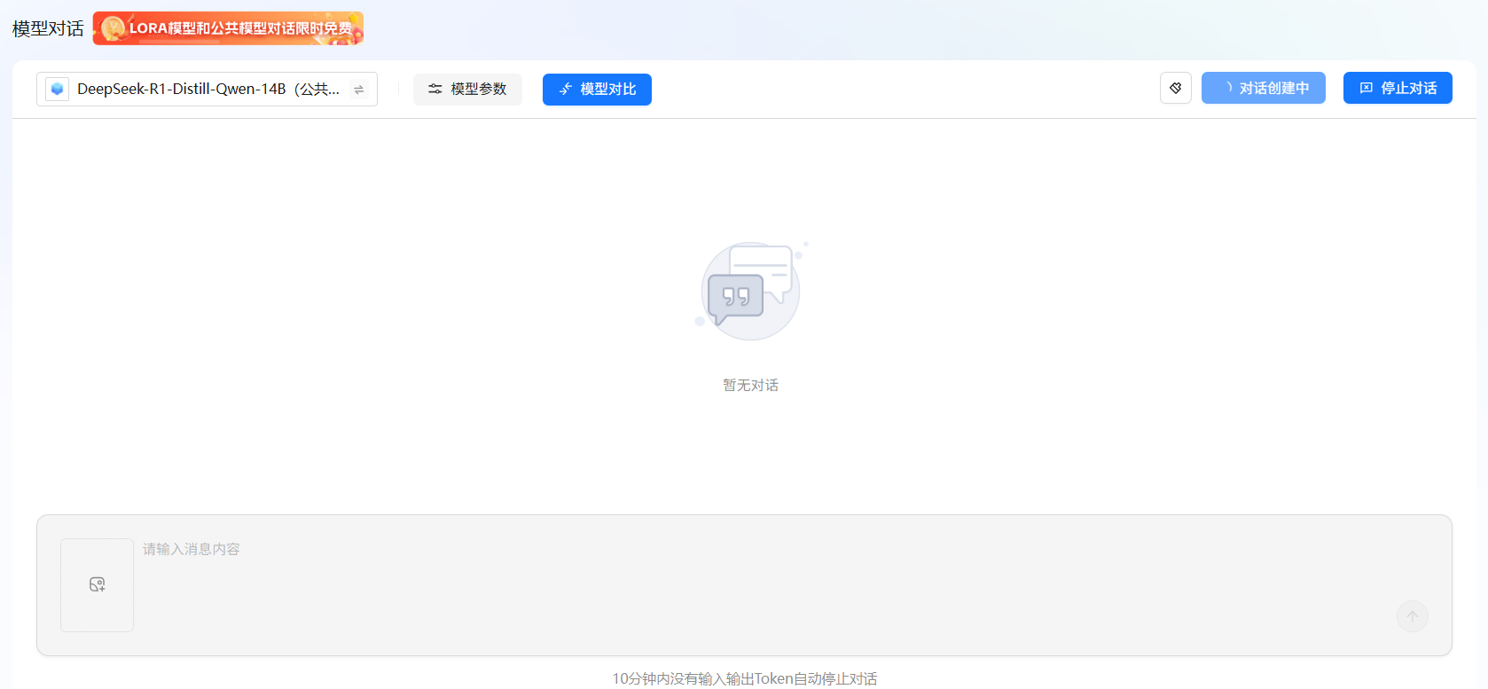This screenshot has width=1488, height=689.
Task: Click the LORA模型 free promotion banner
Action: 228,28
